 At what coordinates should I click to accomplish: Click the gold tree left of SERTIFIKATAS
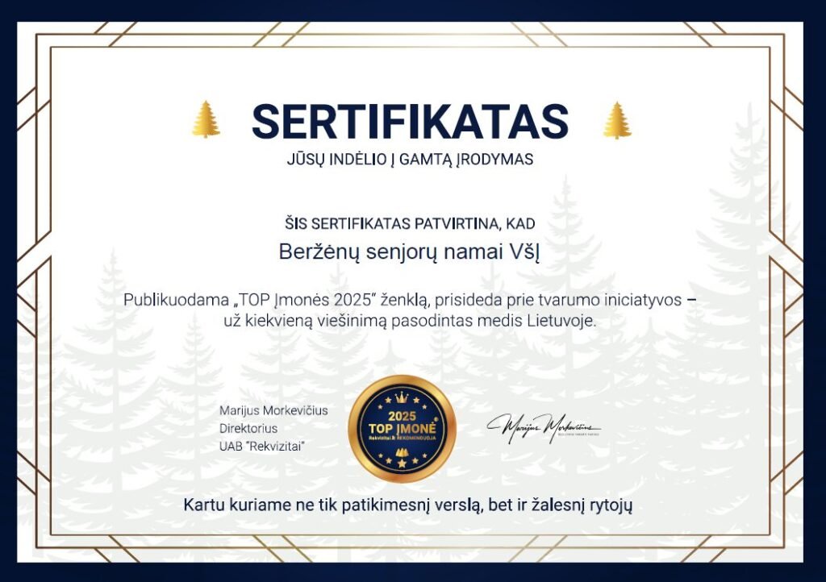(206, 119)
